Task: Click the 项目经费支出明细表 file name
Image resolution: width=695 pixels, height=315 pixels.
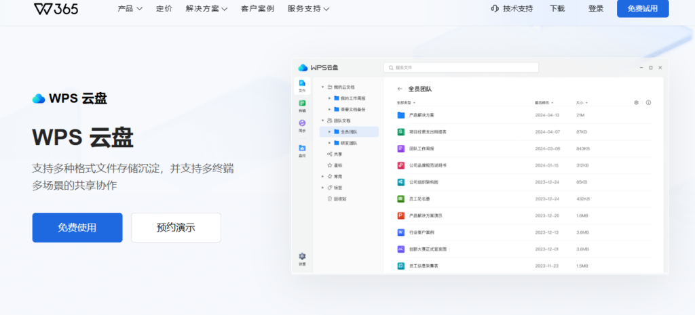Action: [428, 132]
